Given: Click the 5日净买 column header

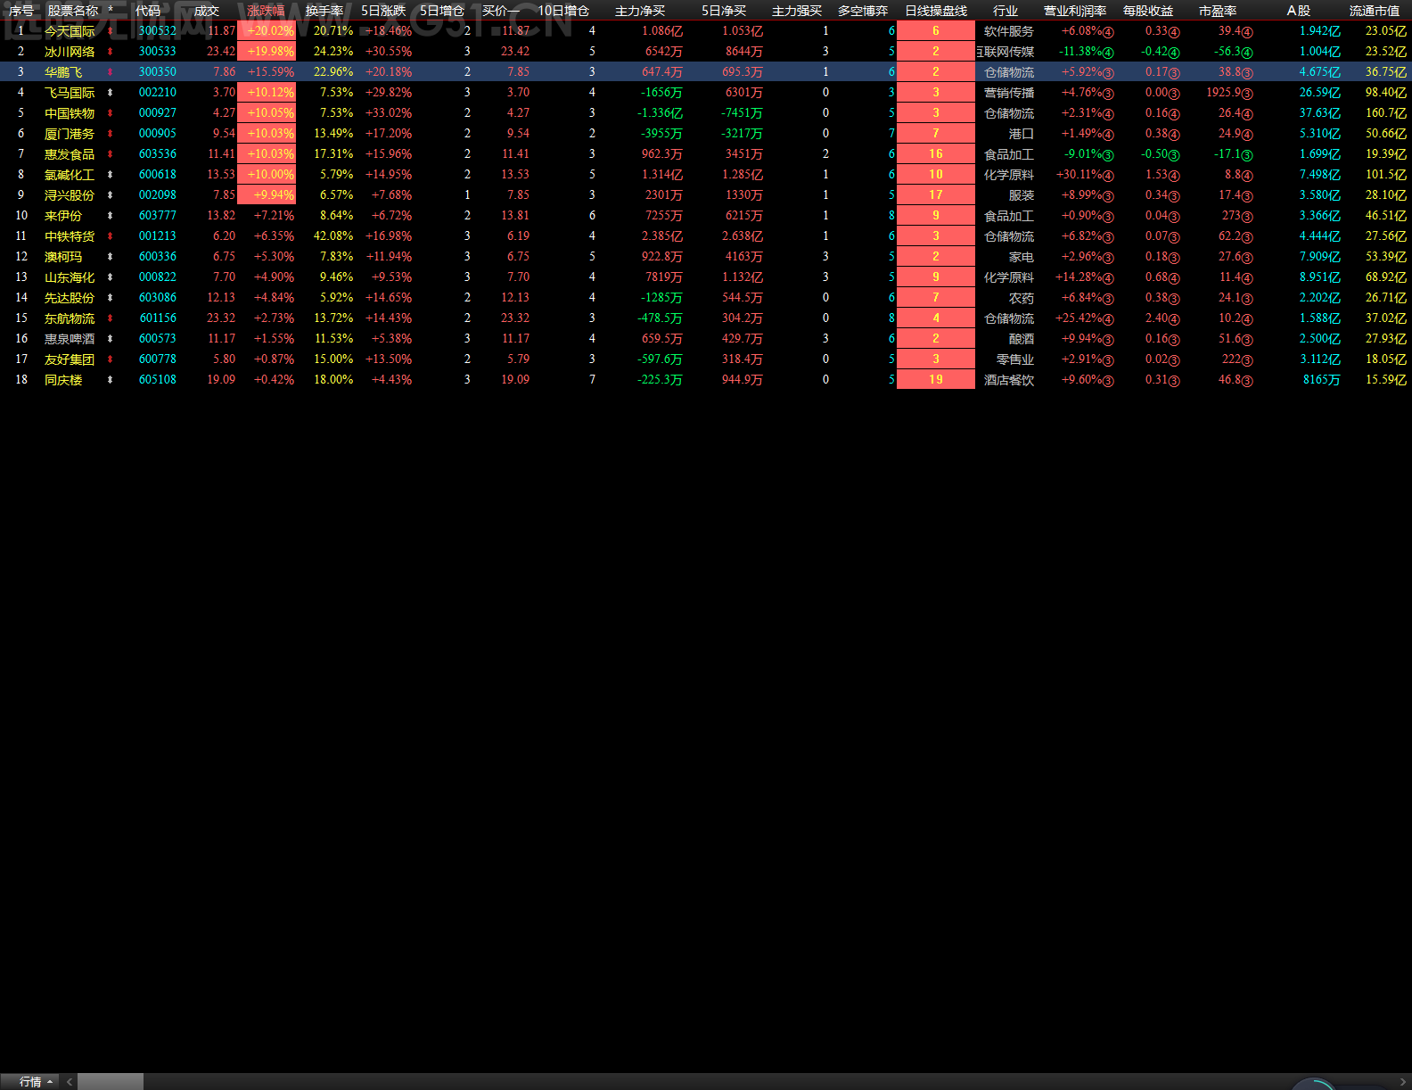Looking at the screenshot, I should coord(724,11).
